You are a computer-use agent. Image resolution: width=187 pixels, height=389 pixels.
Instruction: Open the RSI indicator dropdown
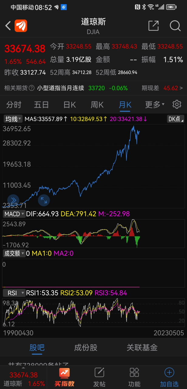point(14,293)
